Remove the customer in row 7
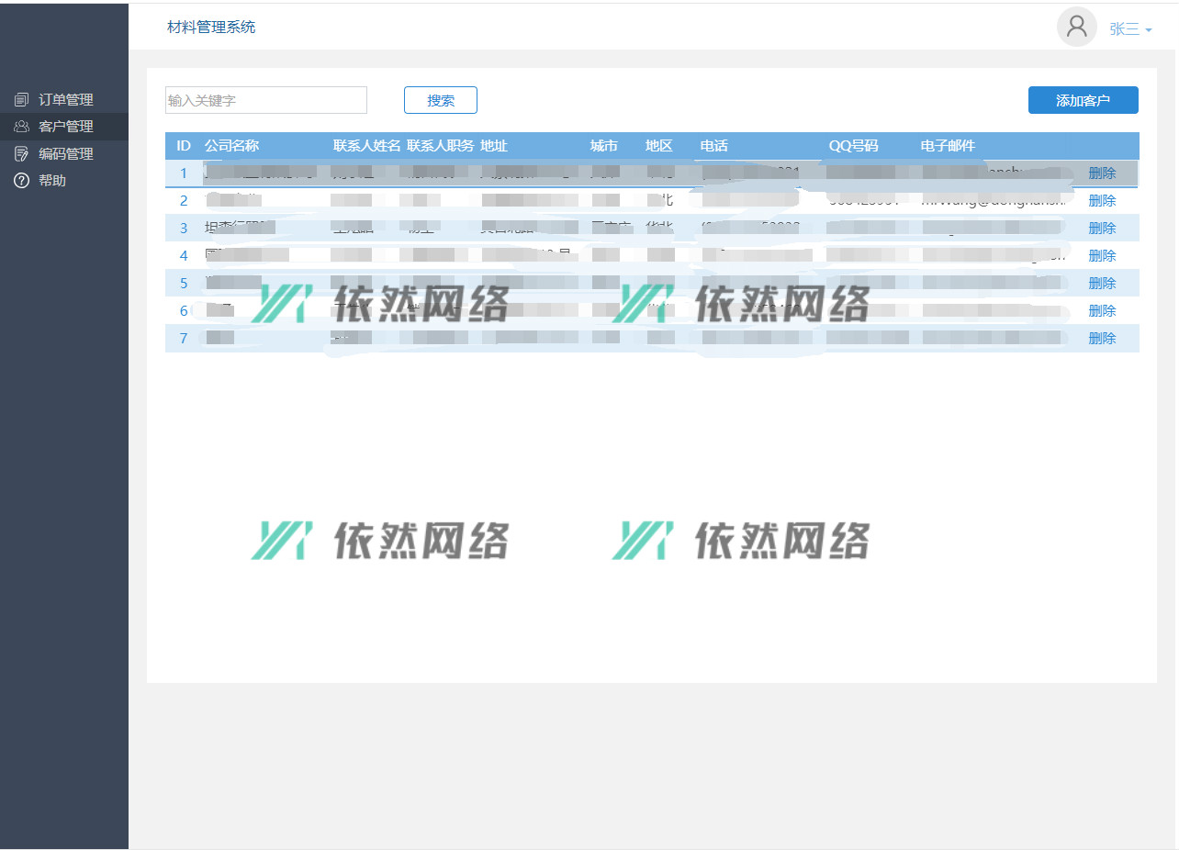The height and width of the screenshot is (850, 1179). [x=1102, y=339]
